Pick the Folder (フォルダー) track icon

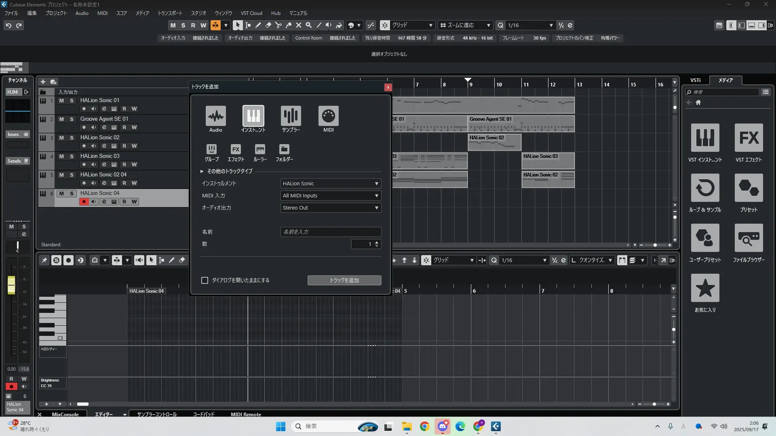pos(284,149)
